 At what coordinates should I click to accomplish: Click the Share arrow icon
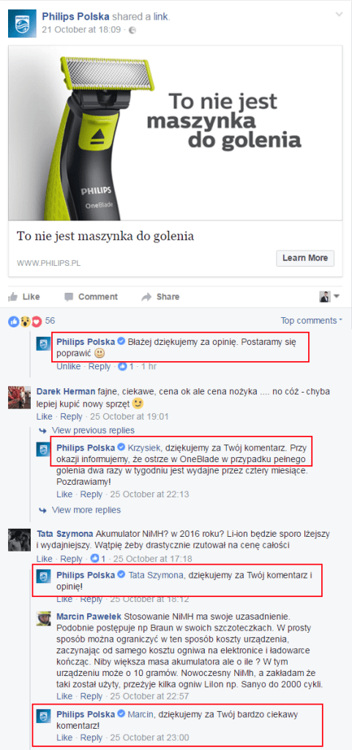[x=146, y=297]
